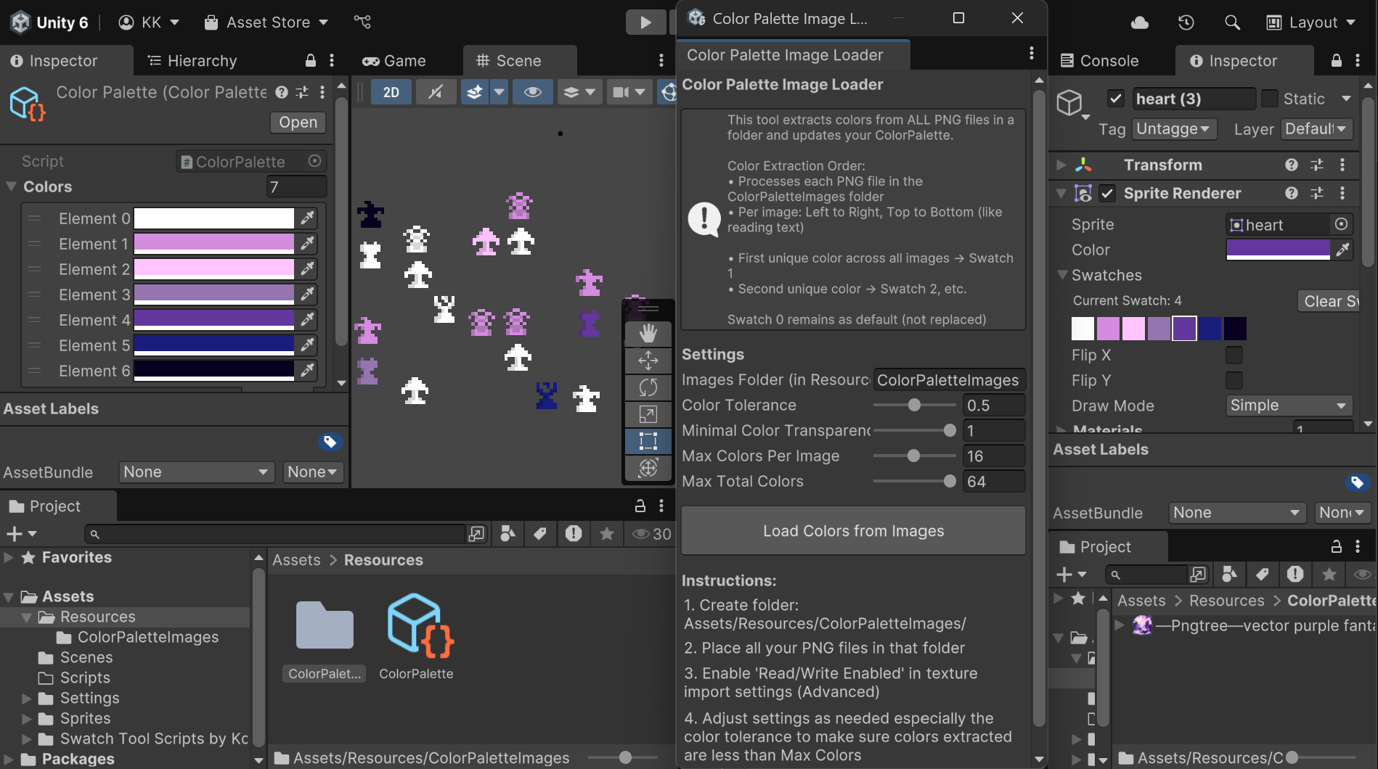Switch to the Console tab
Viewport: 1378px width, 769px height.
pyautogui.click(x=1099, y=60)
